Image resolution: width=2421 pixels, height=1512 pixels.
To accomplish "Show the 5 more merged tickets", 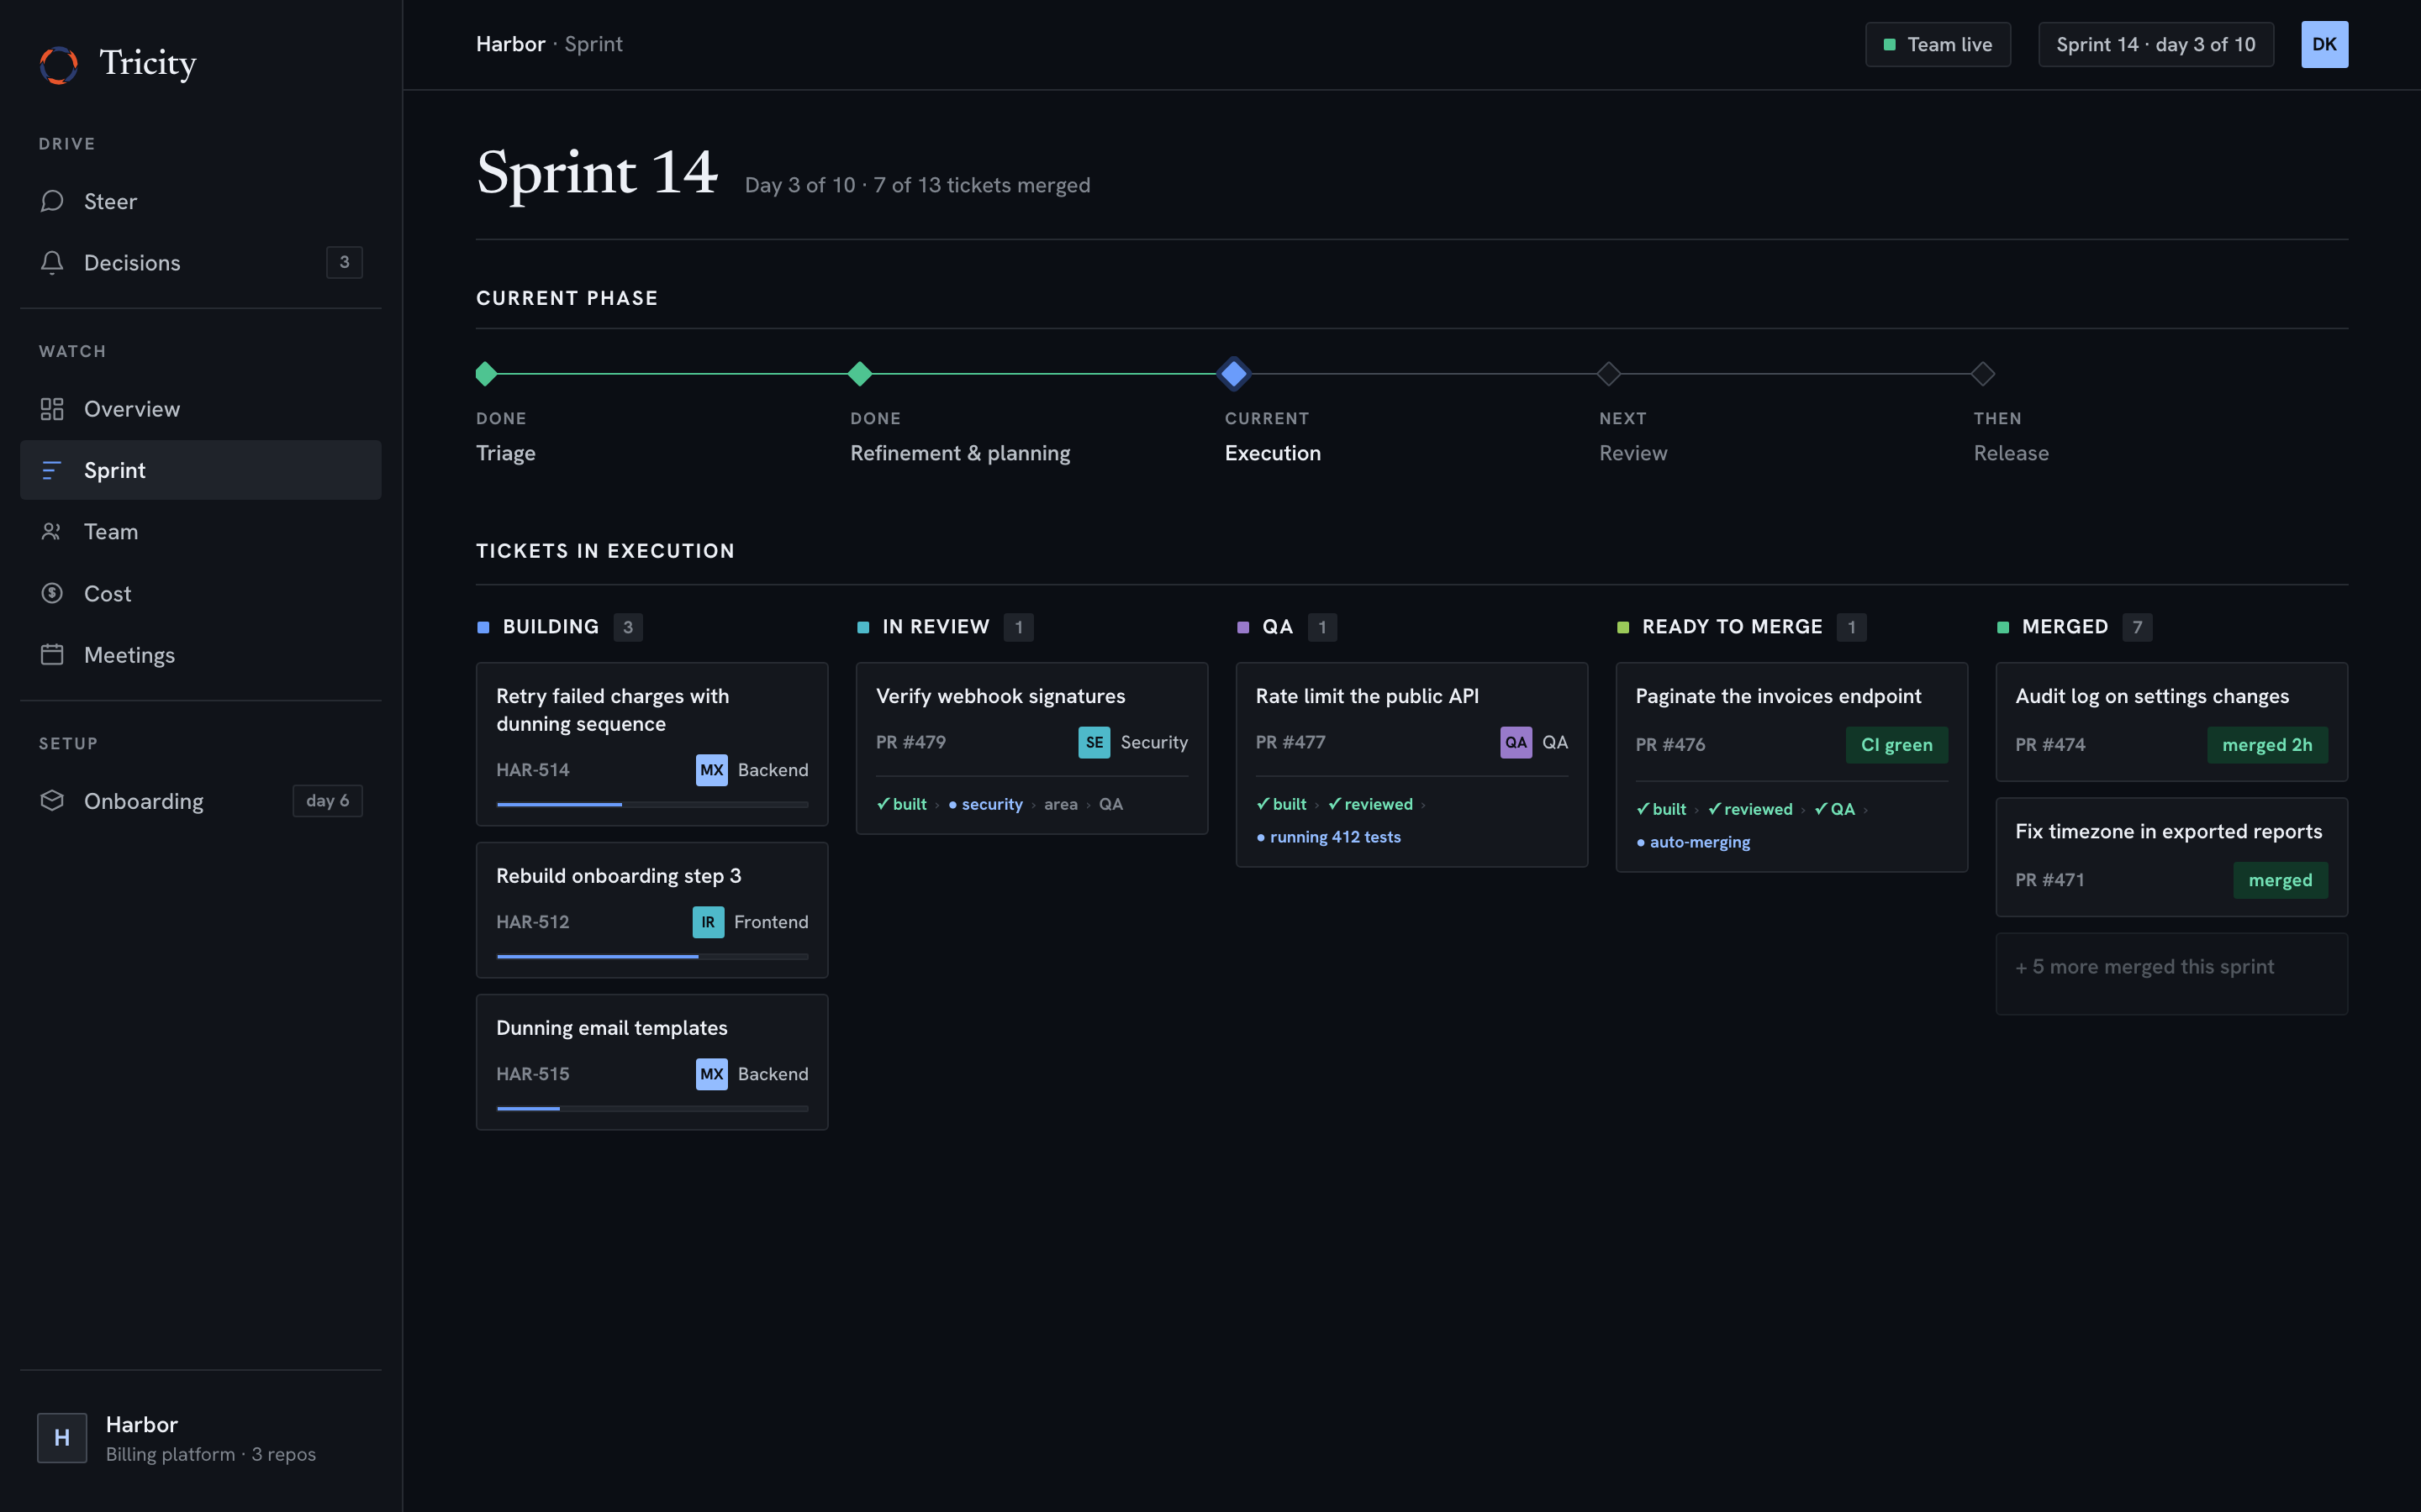I will 2170,973.
